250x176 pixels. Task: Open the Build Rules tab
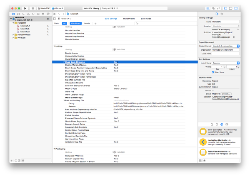[x=146, y=19]
